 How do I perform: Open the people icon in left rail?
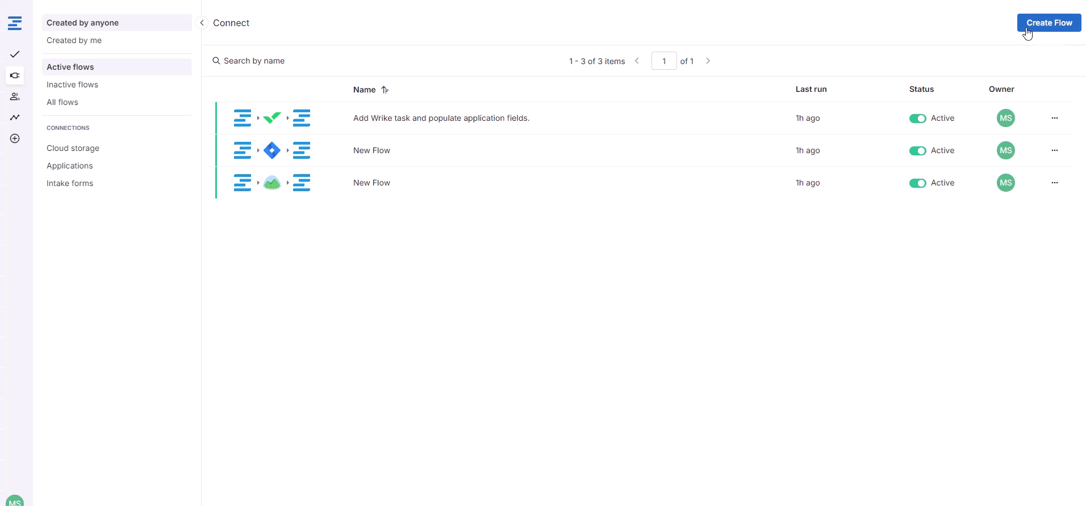[15, 96]
